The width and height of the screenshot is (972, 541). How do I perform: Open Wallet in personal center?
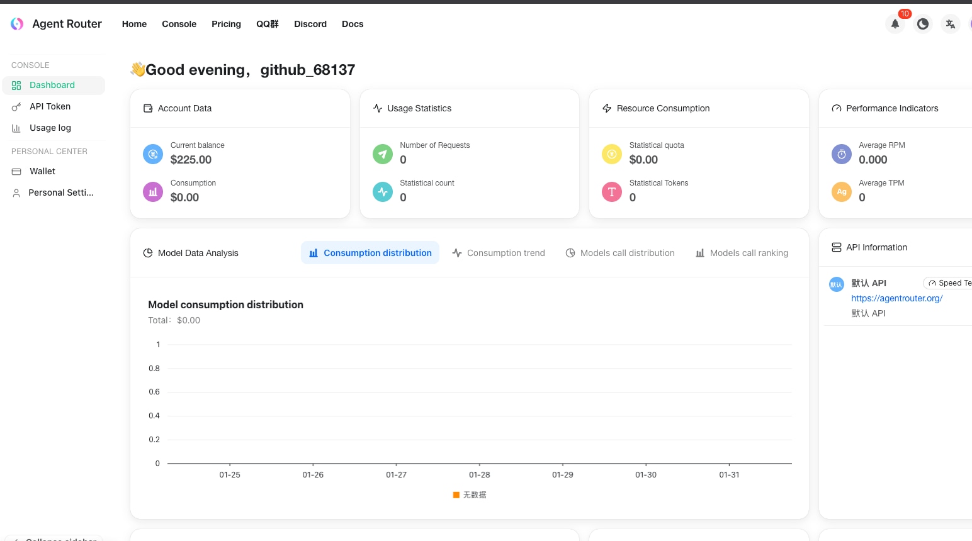42,171
